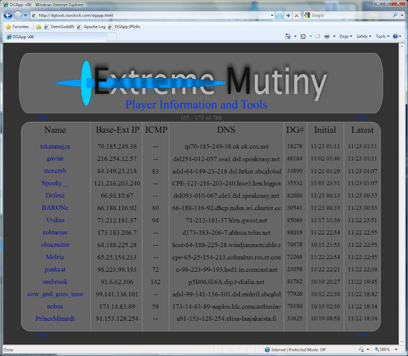The height and width of the screenshot is (356, 408).
Task: Open the DemiGodv05 favorites link
Action: coord(59,27)
